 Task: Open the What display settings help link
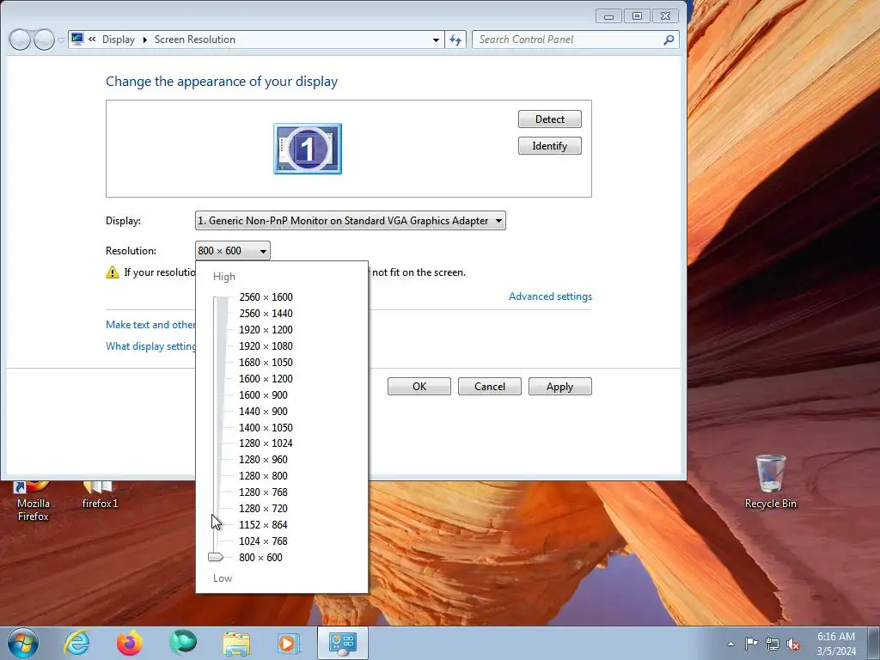(150, 345)
